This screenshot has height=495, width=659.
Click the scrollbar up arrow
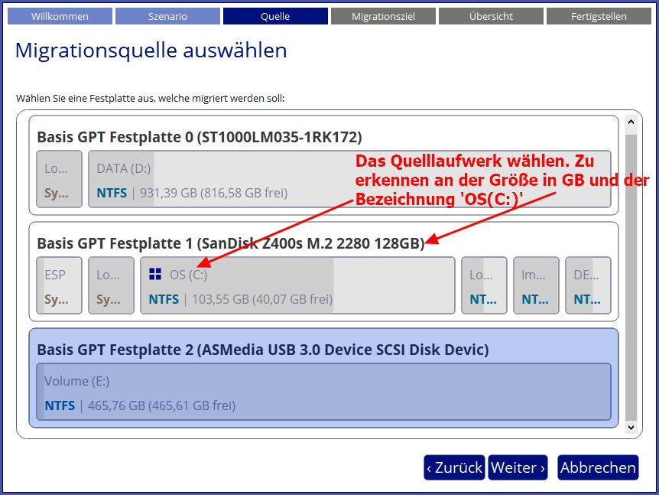pos(630,122)
